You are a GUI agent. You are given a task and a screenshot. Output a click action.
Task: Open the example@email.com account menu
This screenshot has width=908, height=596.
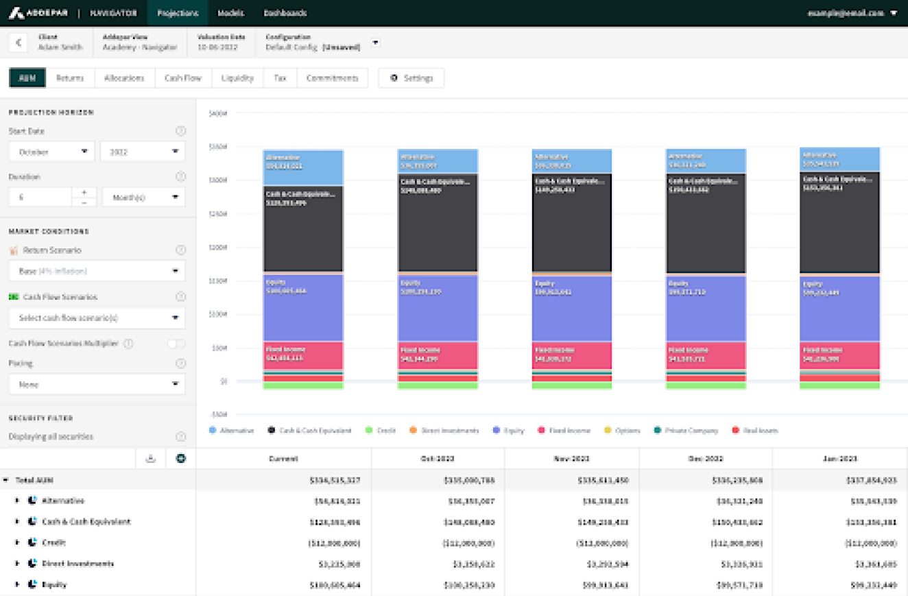[852, 13]
